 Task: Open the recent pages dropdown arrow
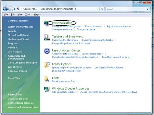tap(14, 9)
